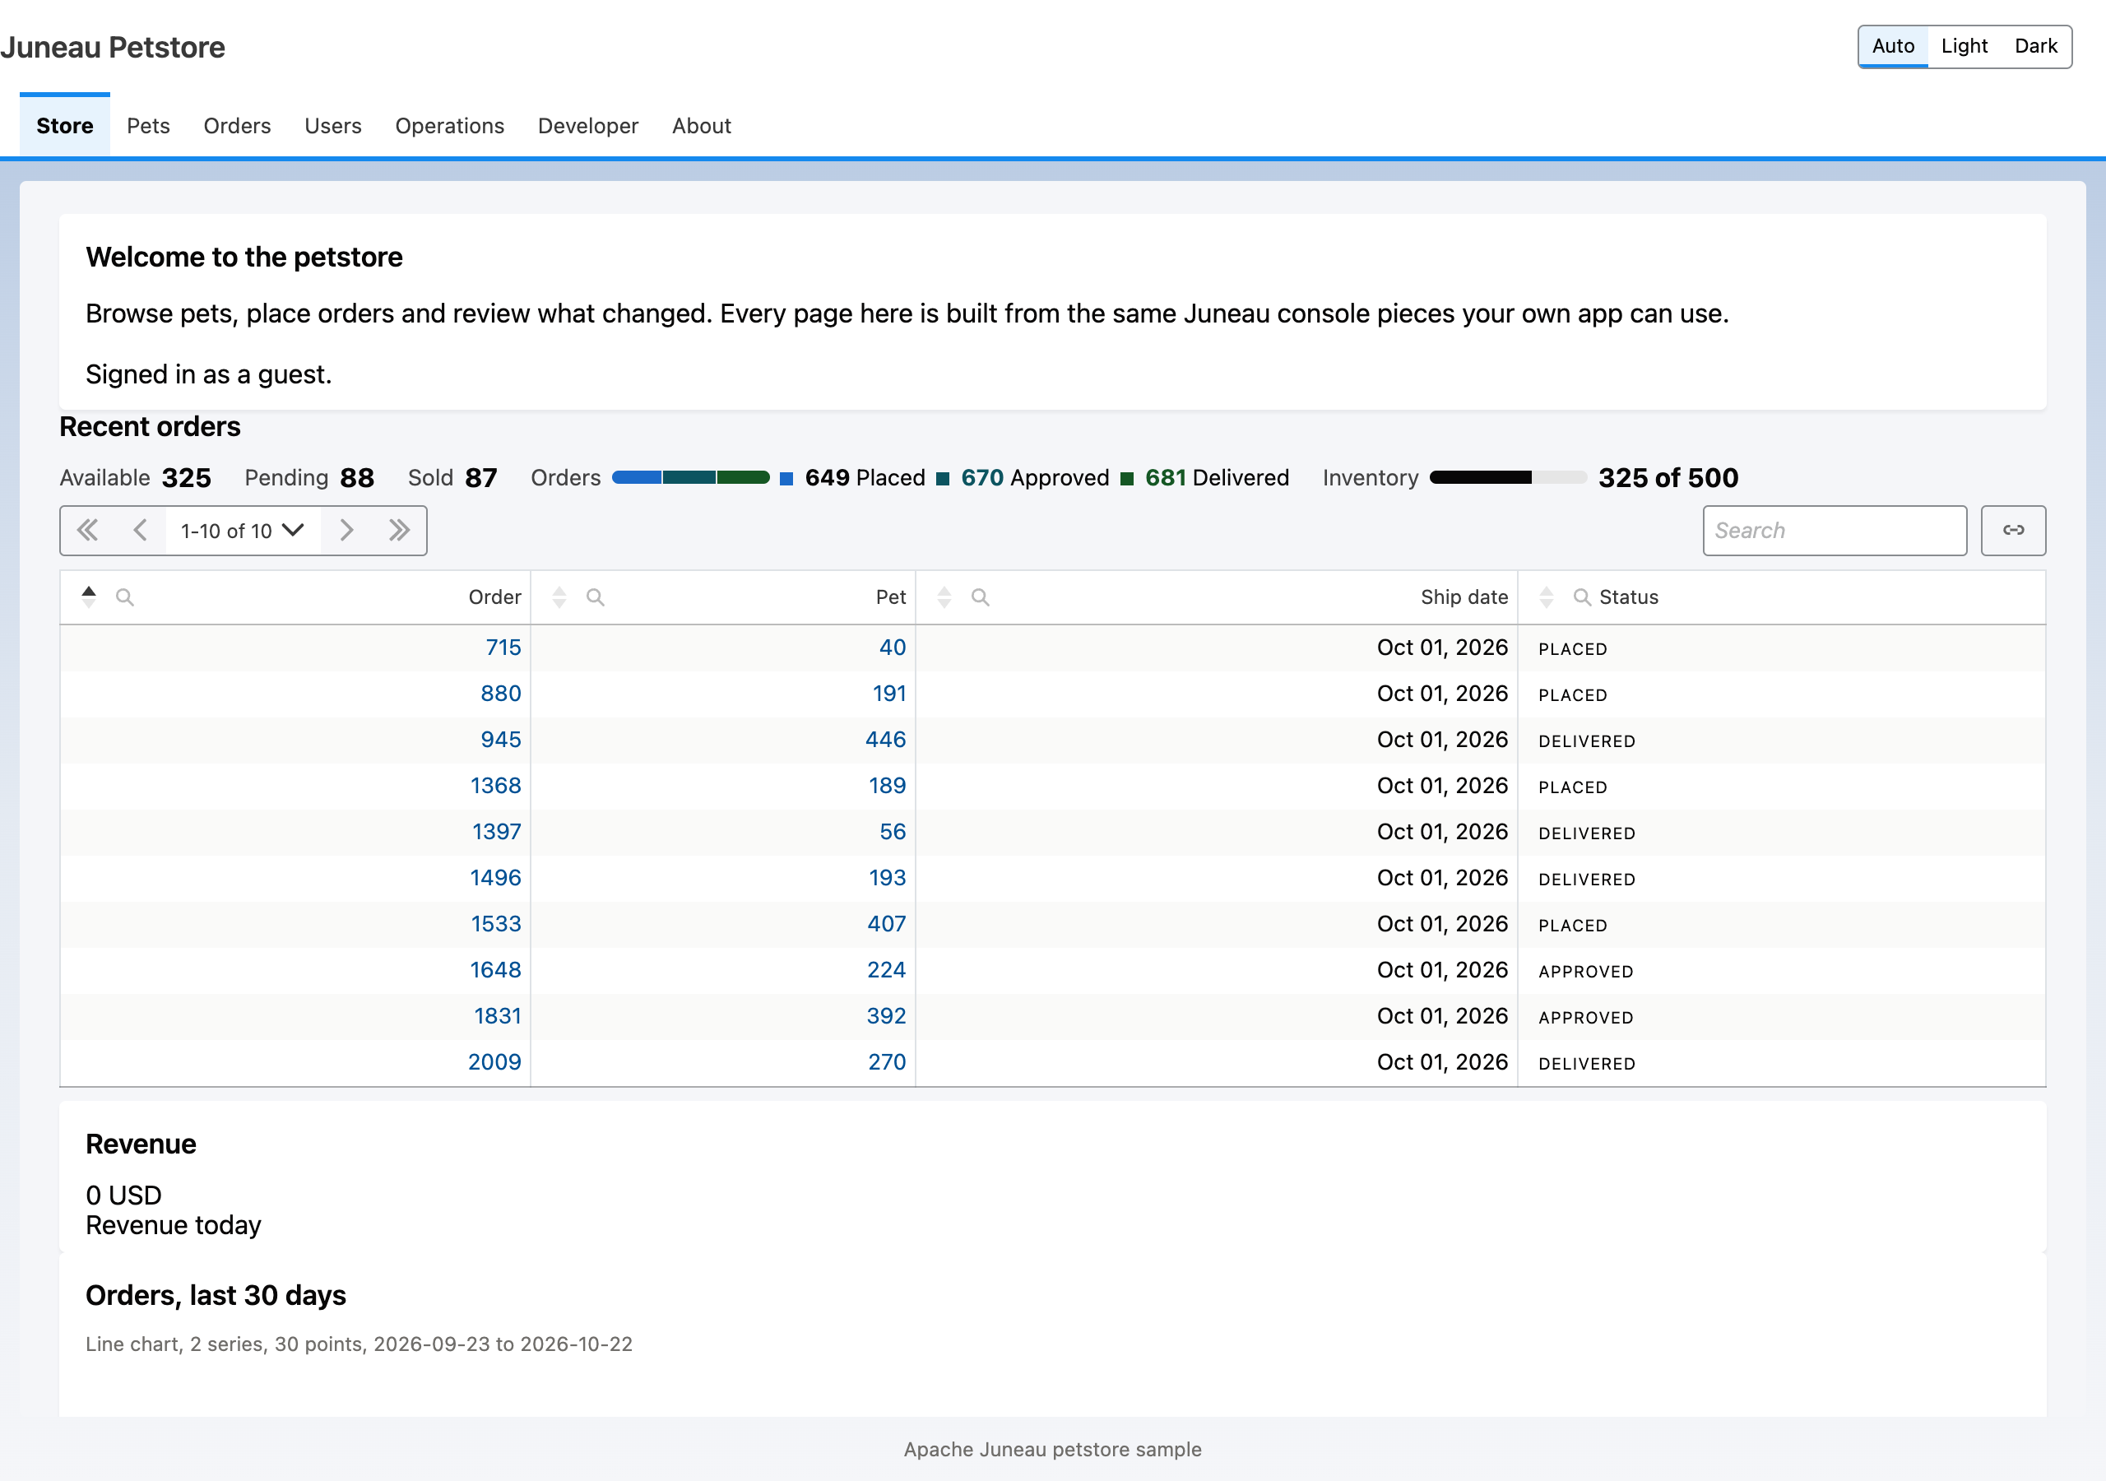Open order 715 link
Screen dimensions: 2106x1481
(503, 648)
